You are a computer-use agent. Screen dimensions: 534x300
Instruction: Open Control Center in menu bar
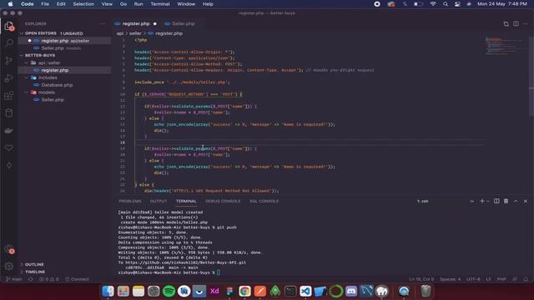[457, 4]
